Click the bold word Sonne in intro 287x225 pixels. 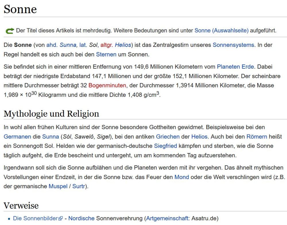click(23, 45)
